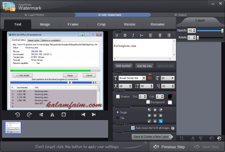The height and width of the screenshot is (152, 225).
Task: Adjust the Opacity value stepper
Action: (x=194, y=31)
